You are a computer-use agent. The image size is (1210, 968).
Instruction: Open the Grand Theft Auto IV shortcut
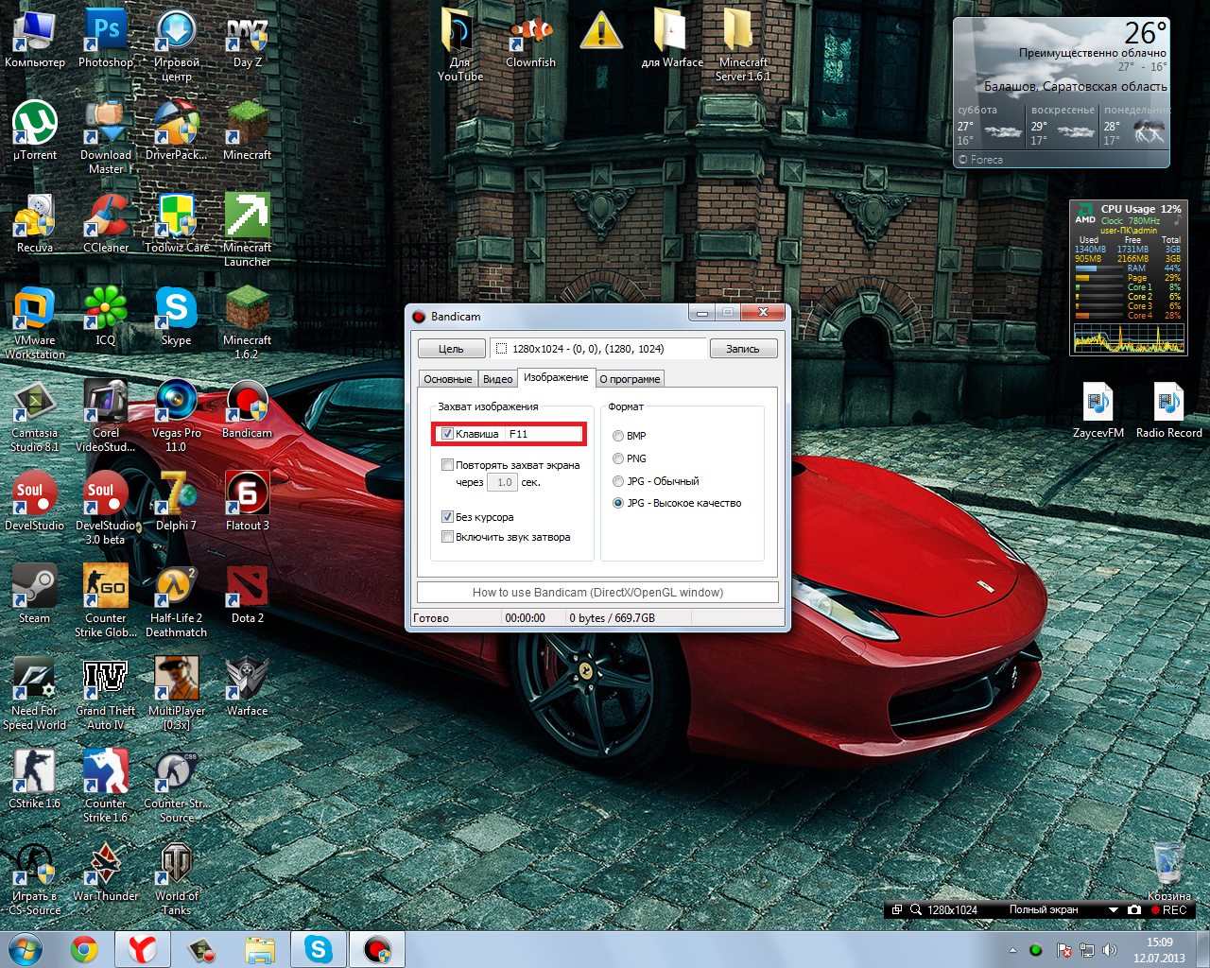click(x=106, y=695)
